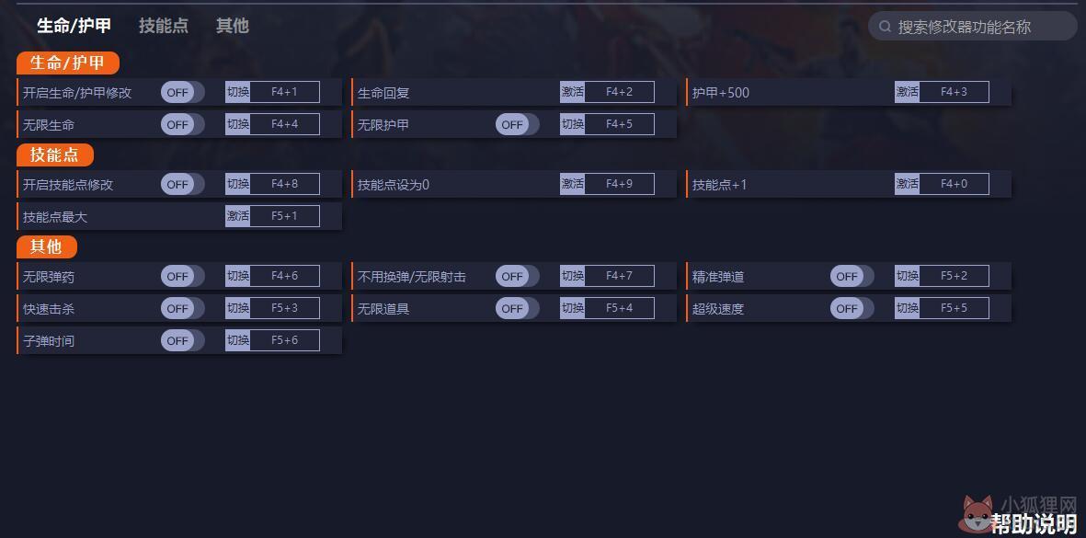The width and height of the screenshot is (1086, 538).
Task: Click the orange 技能点 section header
Action: click(x=55, y=155)
